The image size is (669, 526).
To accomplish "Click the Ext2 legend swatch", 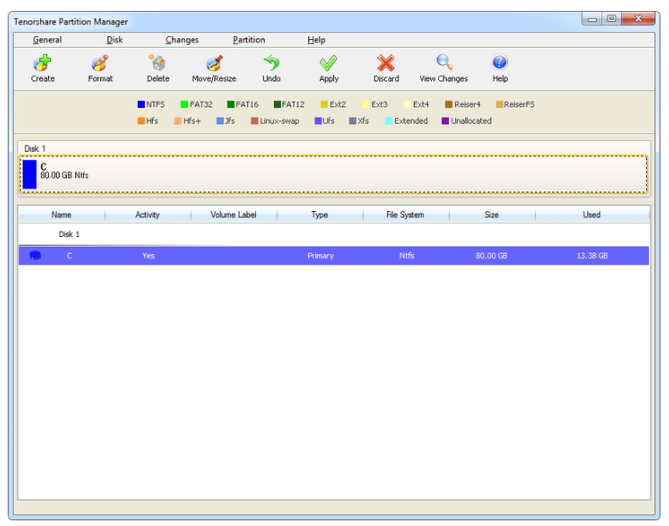I will click(324, 104).
